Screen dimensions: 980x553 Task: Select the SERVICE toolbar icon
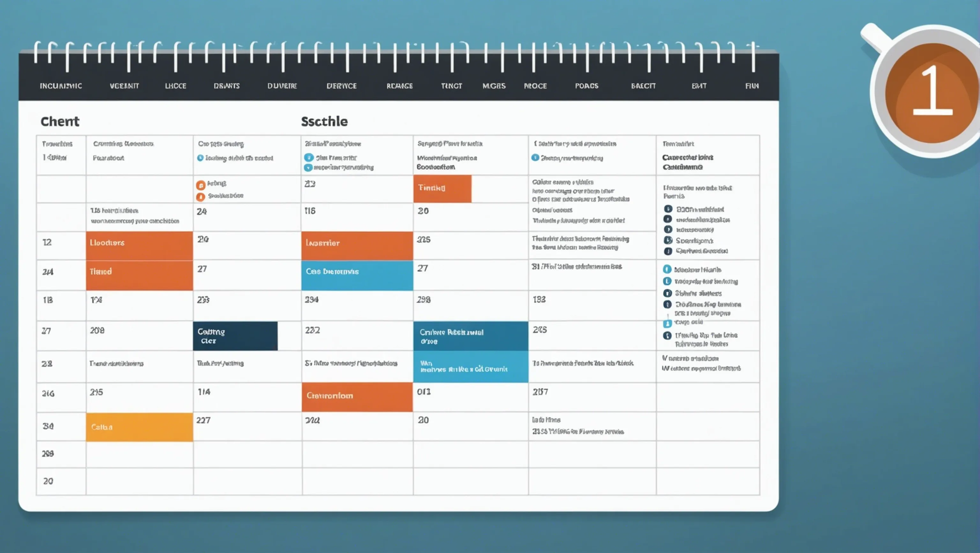340,85
